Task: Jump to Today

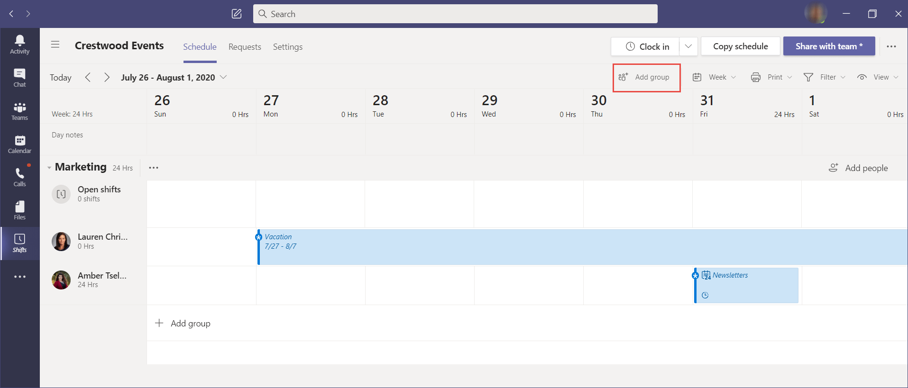Action: pyautogui.click(x=61, y=78)
